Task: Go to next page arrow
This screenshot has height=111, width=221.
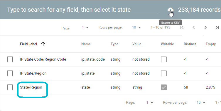Action: (x=205, y=27)
